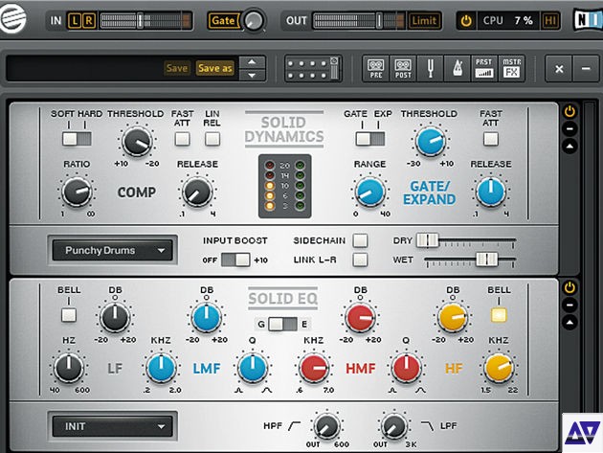Click the Guitar Rig logo icon
This screenshot has width=603, height=453.
[x=12, y=17]
